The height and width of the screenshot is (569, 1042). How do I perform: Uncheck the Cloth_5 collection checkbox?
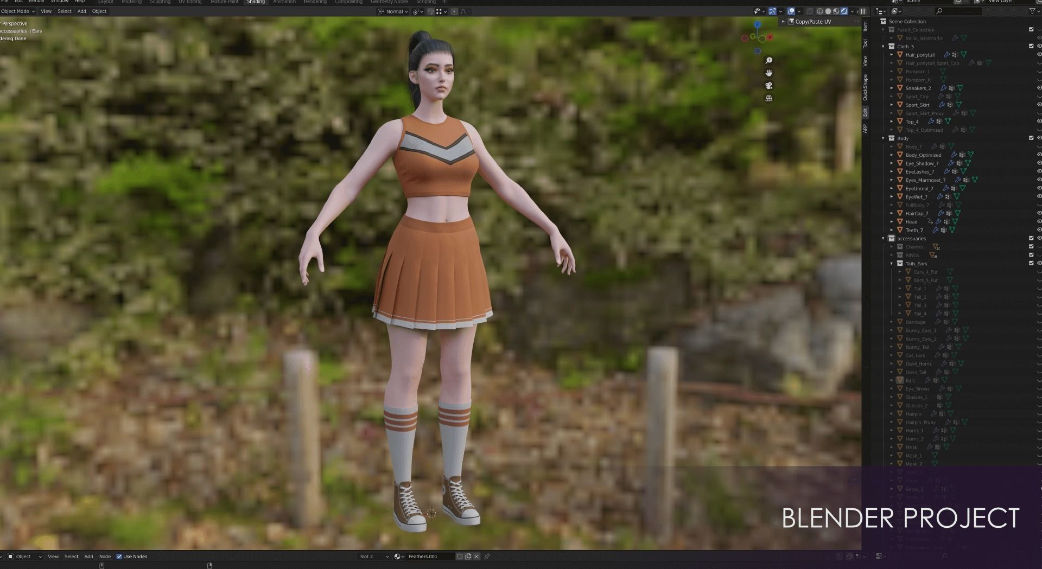[1031, 46]
